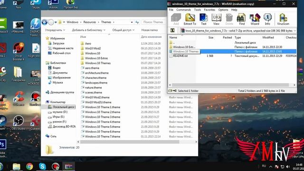
Task: Select Рабочий стол in Explorer sidebar
Action: tap(61, 53)
